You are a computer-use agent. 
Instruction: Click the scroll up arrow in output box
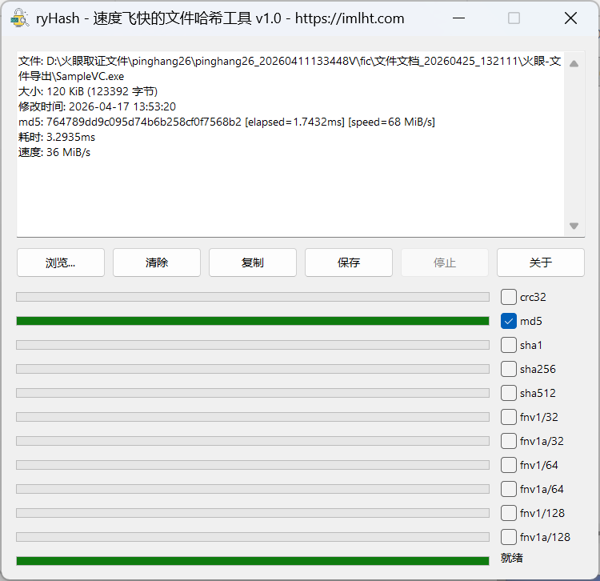click(x=574, y=64)
